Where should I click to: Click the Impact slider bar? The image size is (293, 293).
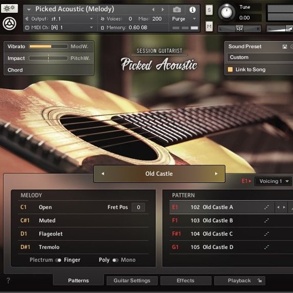(48, 58)
